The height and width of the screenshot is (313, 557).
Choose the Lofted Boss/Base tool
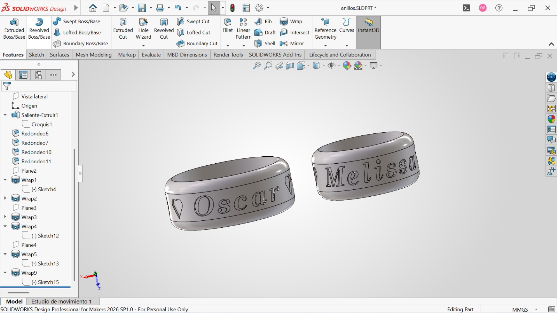tap(77, 32)
